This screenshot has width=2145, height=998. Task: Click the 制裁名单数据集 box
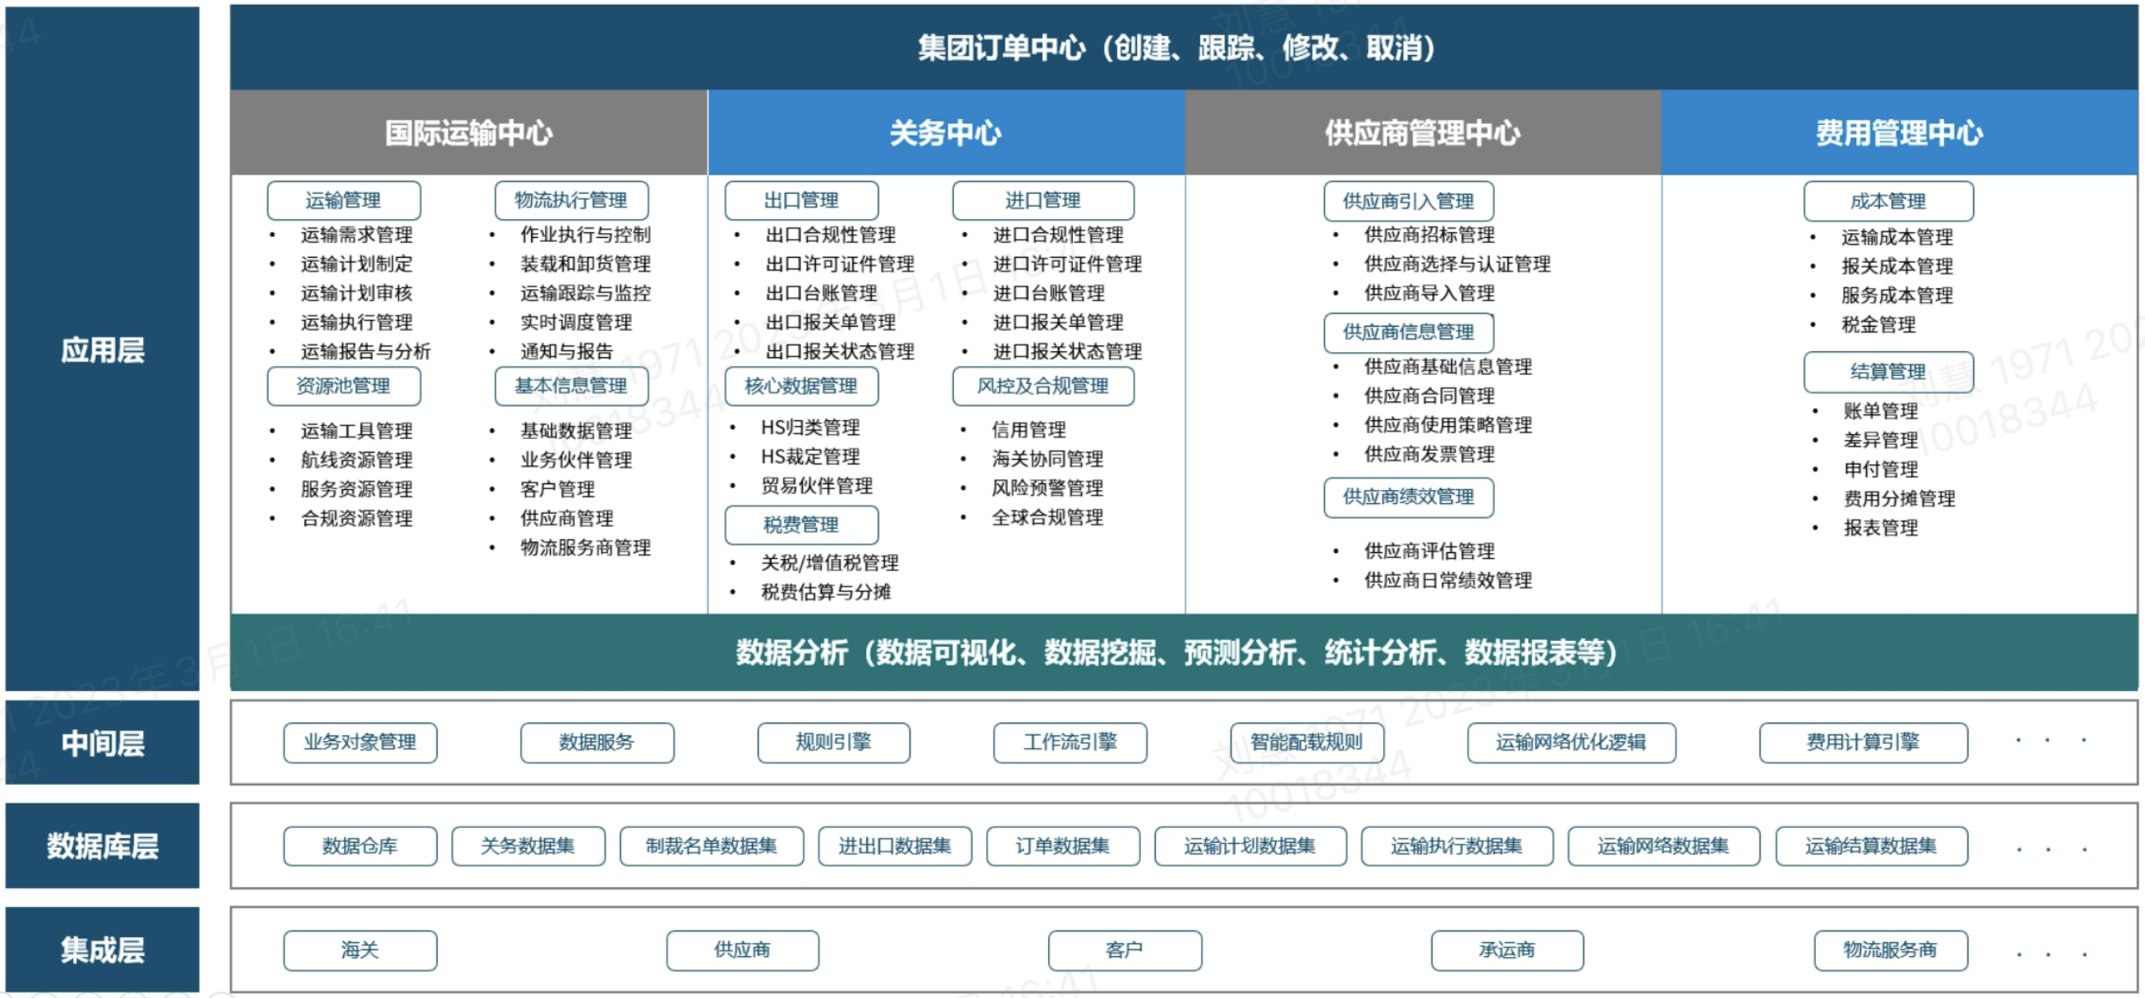coord(712,846)
